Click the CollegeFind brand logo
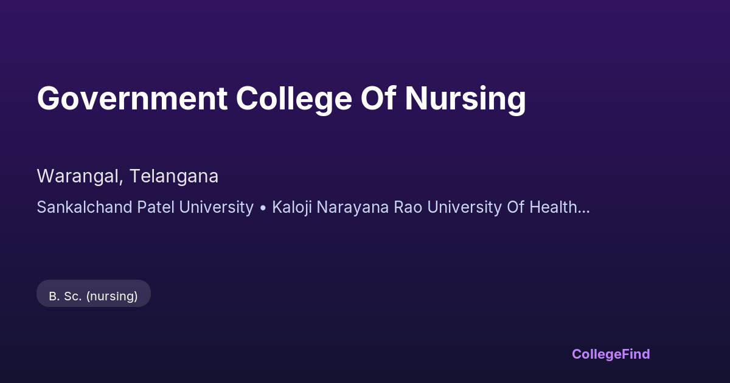This screenshot has width=730, height=383. [x=610, y=354]
